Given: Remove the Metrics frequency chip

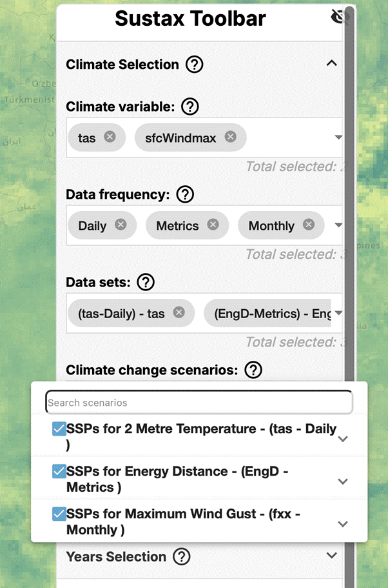Looking at the screenshot, I should (213, 225).
